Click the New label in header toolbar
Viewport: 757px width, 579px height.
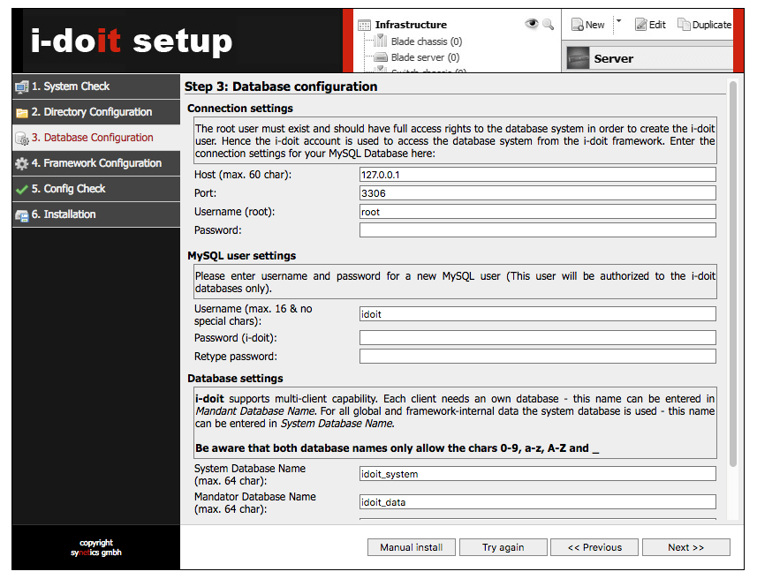594,25
